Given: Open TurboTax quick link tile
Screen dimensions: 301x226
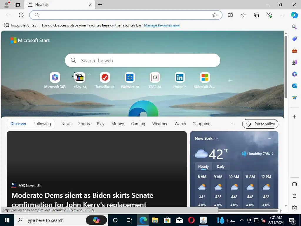Looking at the screenshot, I should 105,80.
